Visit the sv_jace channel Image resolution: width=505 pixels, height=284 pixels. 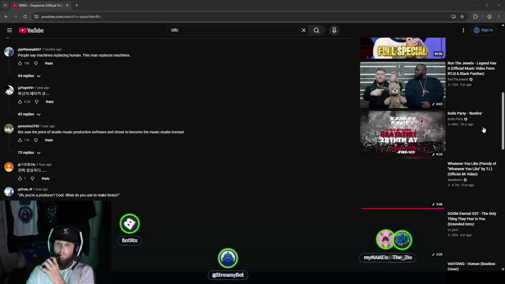pos(453,230)
